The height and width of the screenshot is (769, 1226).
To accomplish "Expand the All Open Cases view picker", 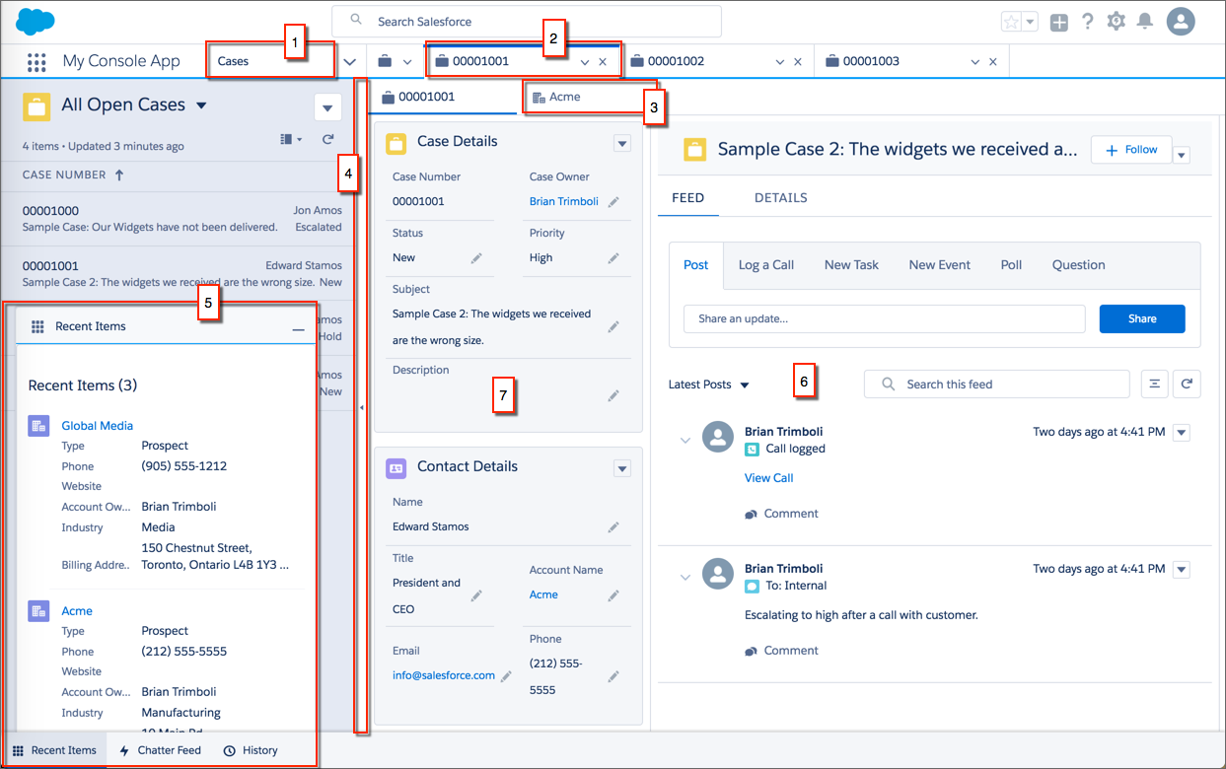I will click(202, 105).
